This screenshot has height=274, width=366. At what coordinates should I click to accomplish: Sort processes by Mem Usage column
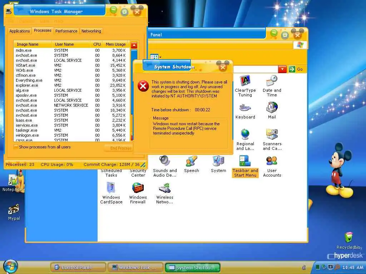[115, 44]
